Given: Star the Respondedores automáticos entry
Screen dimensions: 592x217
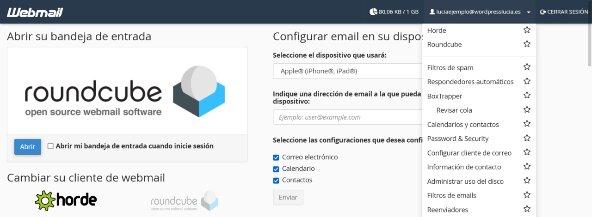Looking at the screenshot, I should click(x=527, y=81).
